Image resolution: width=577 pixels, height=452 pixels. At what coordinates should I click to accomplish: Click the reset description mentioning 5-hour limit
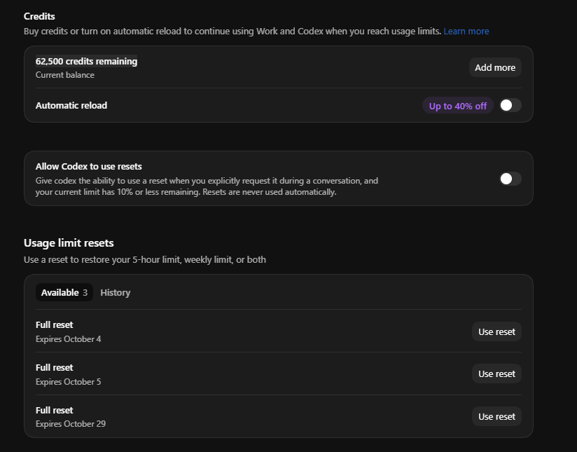click(145, 260)
